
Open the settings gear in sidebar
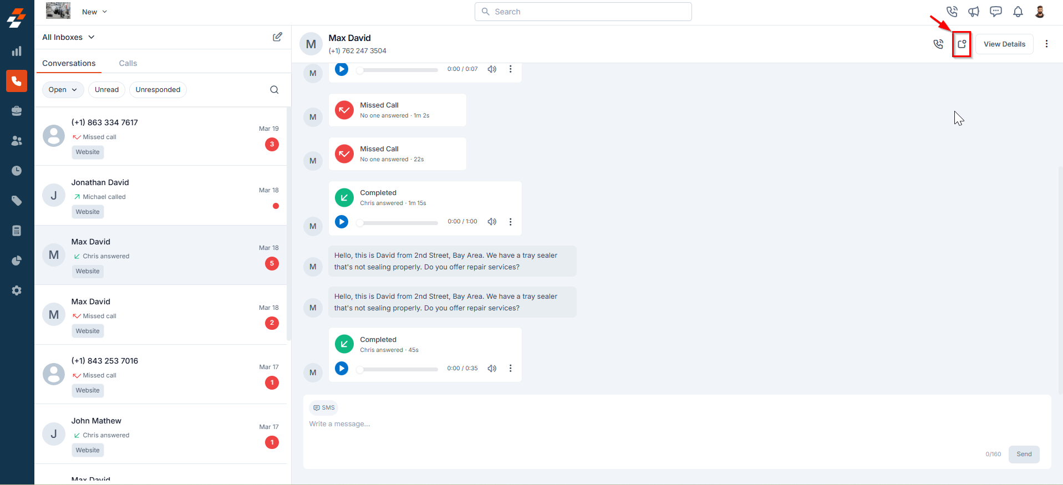tap(17, 290)
